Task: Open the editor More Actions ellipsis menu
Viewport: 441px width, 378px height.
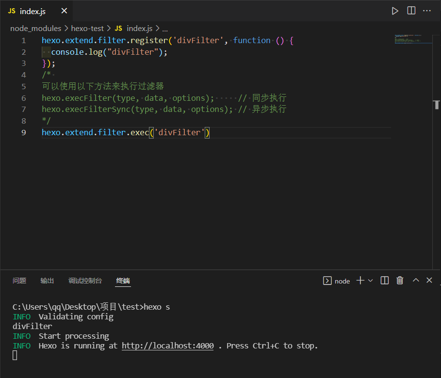Action: (x=427, y=11)
